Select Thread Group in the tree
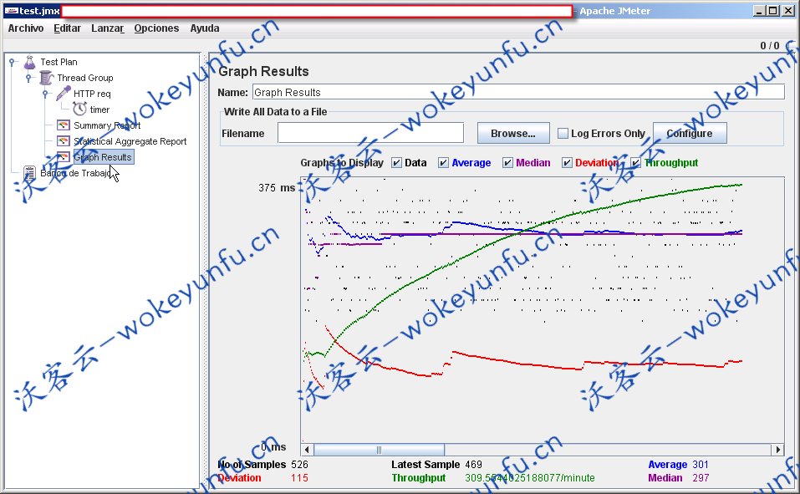The width and height of the screenshot is (800, 494). (85, 78)
